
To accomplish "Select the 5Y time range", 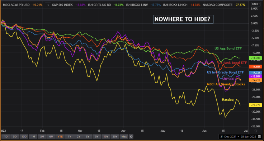I will pyautogui.click(x=96, y=136).
